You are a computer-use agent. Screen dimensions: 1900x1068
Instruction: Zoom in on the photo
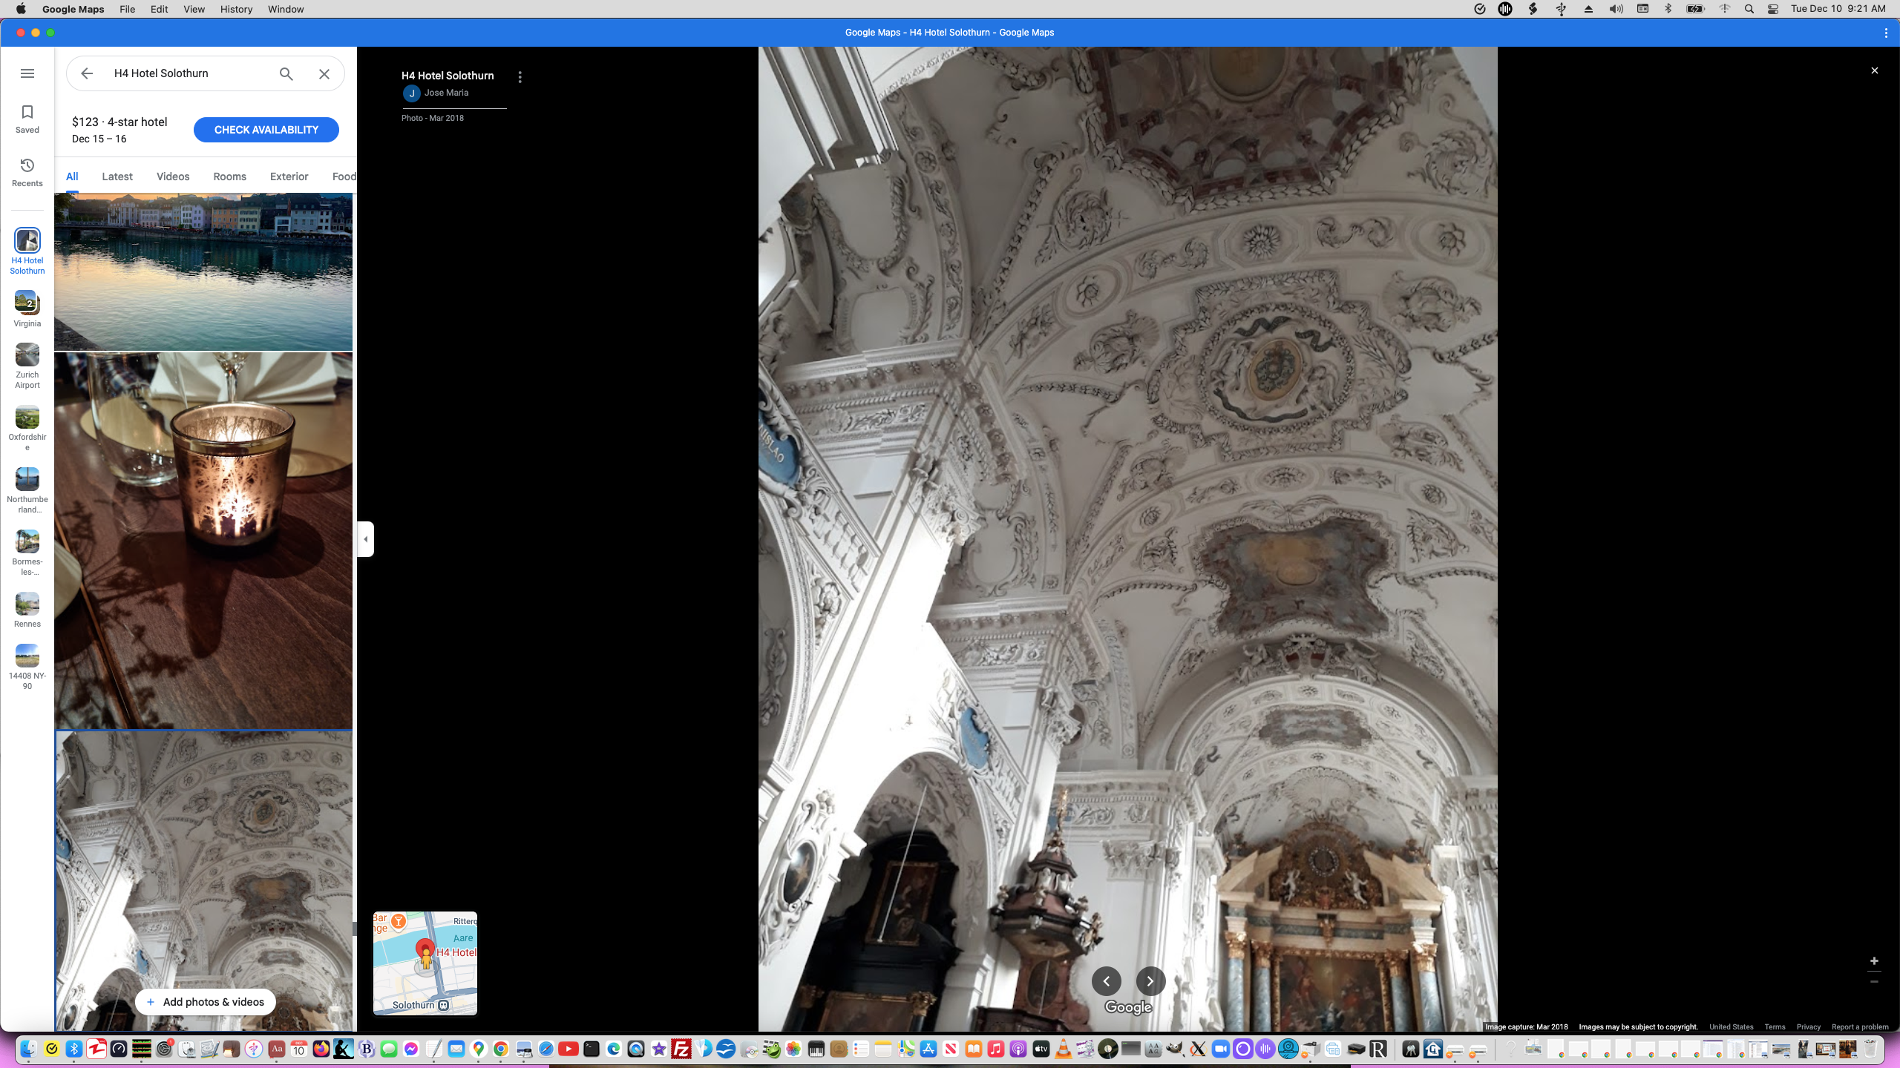(1874, 961)
